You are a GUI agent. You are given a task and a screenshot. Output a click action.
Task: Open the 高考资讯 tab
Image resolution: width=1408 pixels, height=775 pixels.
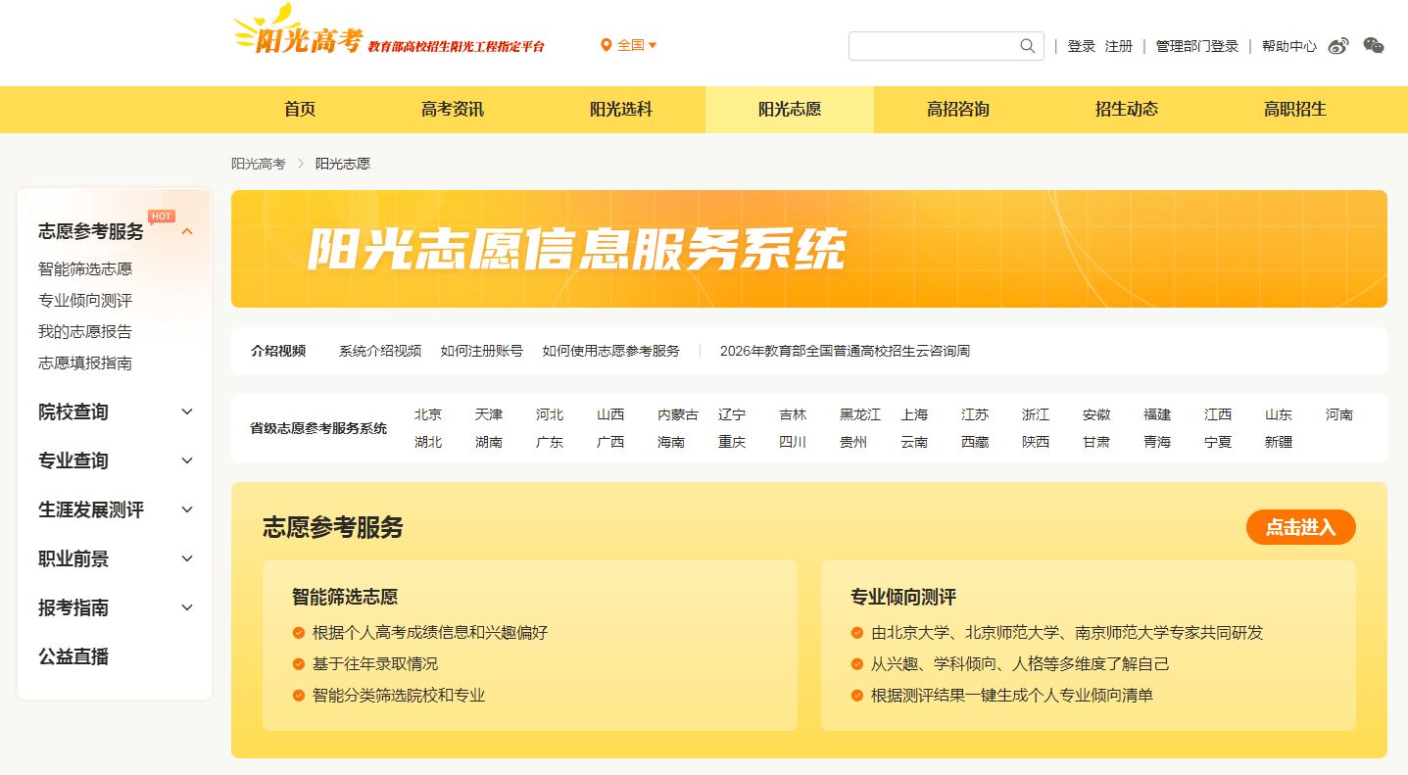pos(453,110)
